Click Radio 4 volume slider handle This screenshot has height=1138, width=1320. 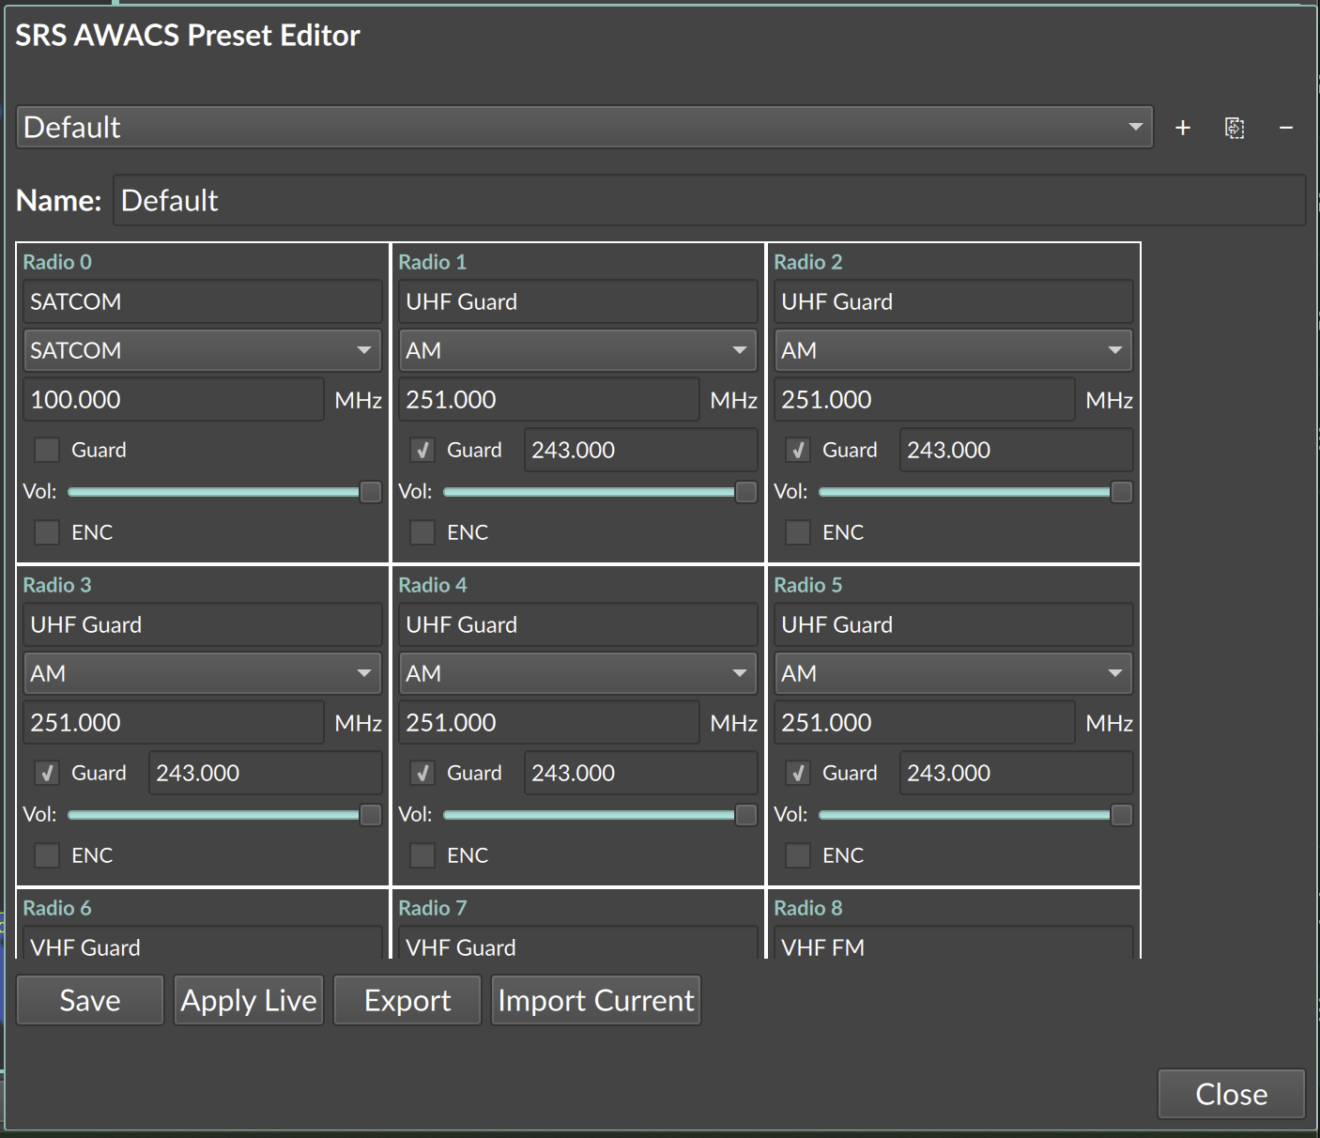746,815
